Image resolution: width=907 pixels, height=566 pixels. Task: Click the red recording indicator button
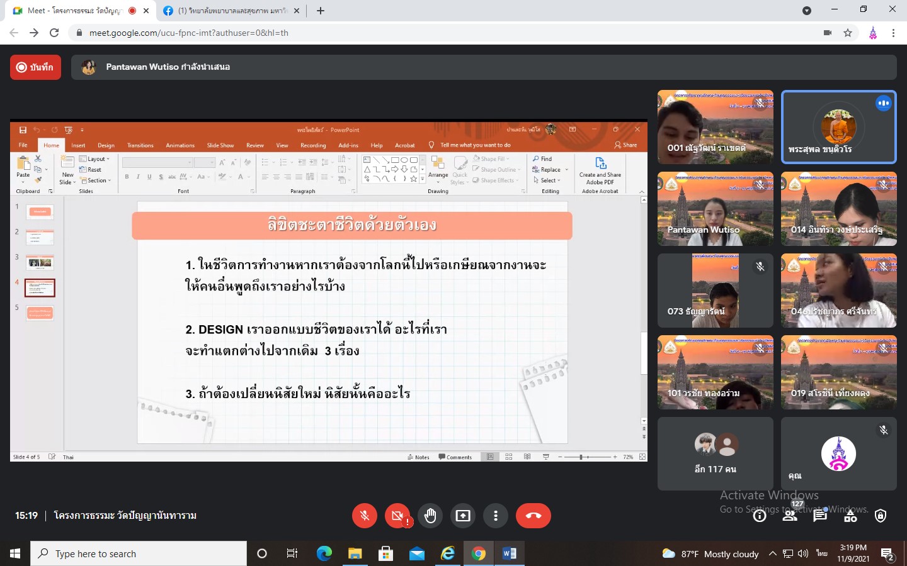coord(35,67)
